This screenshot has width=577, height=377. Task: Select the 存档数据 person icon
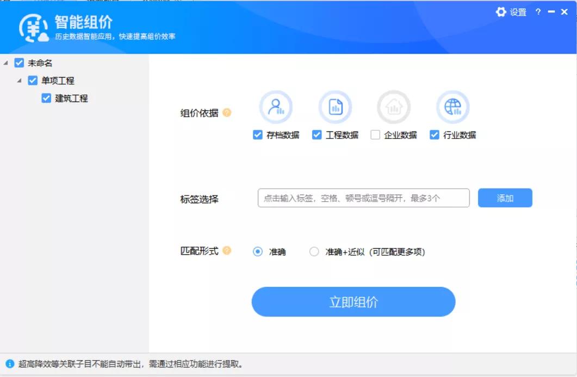click(277, 106)
